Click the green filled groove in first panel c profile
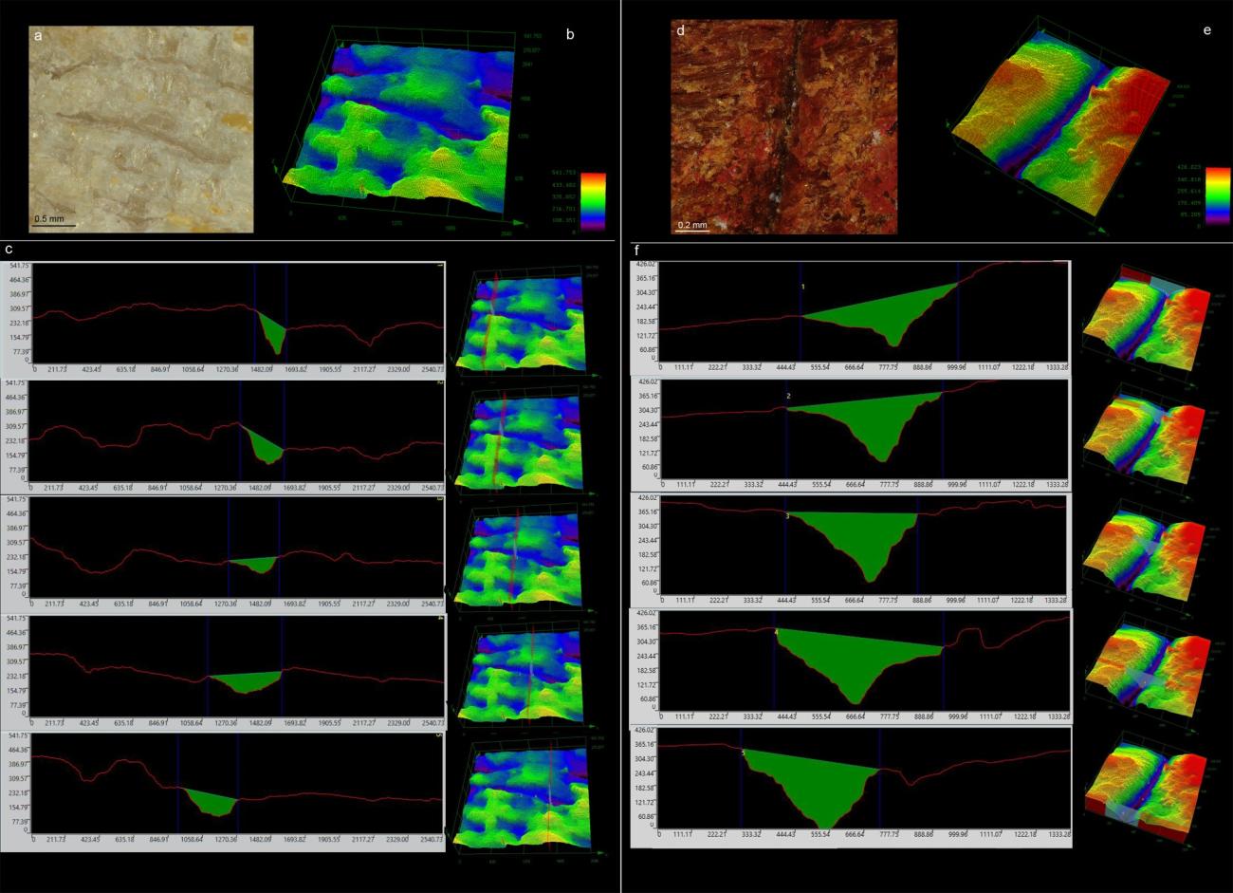 click(x=273, y=332)
